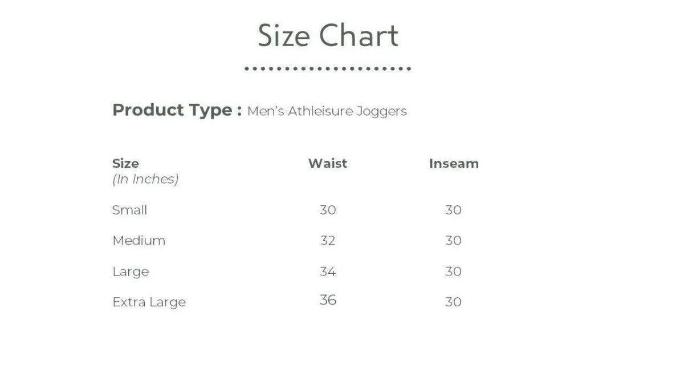Click the waist value 30 for Small

[328, 210]
